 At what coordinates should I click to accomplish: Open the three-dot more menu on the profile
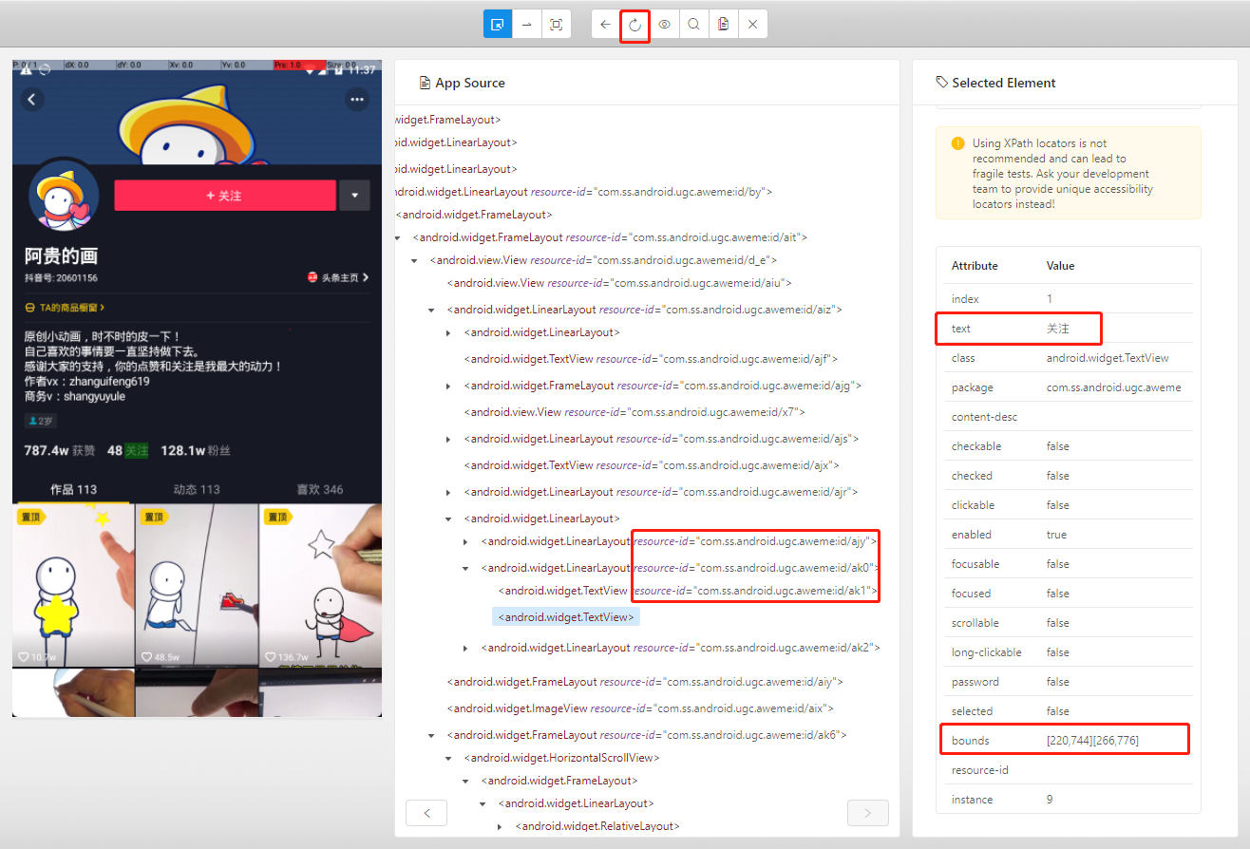tap(357, 99)
